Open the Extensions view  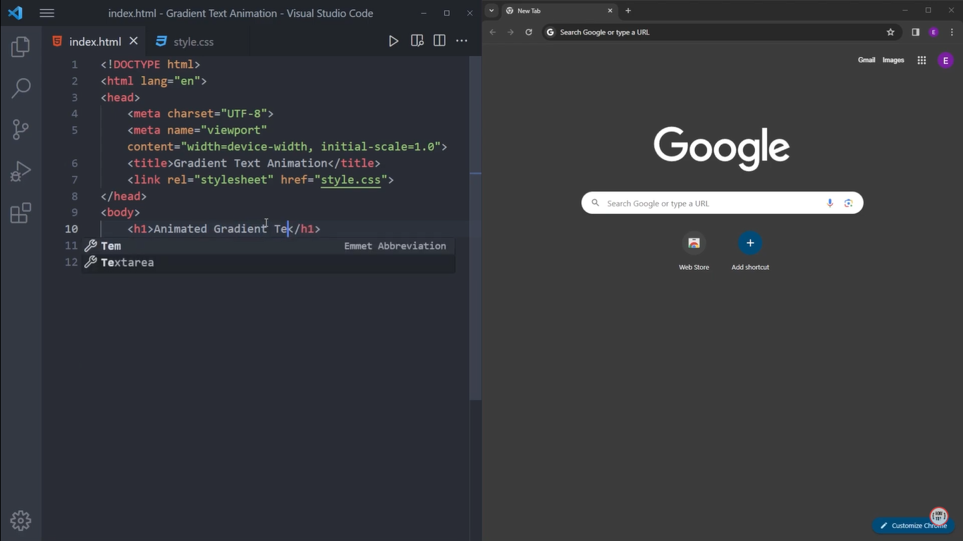pyautogui.click(x=20, y=211)
